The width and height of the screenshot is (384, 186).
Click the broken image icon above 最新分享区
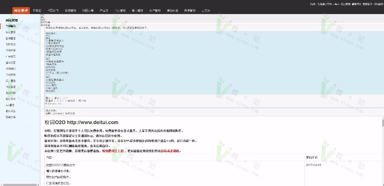[x=48, y=37]
